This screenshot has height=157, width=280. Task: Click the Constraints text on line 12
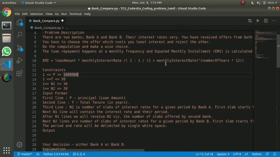click(x=54, y=70)
